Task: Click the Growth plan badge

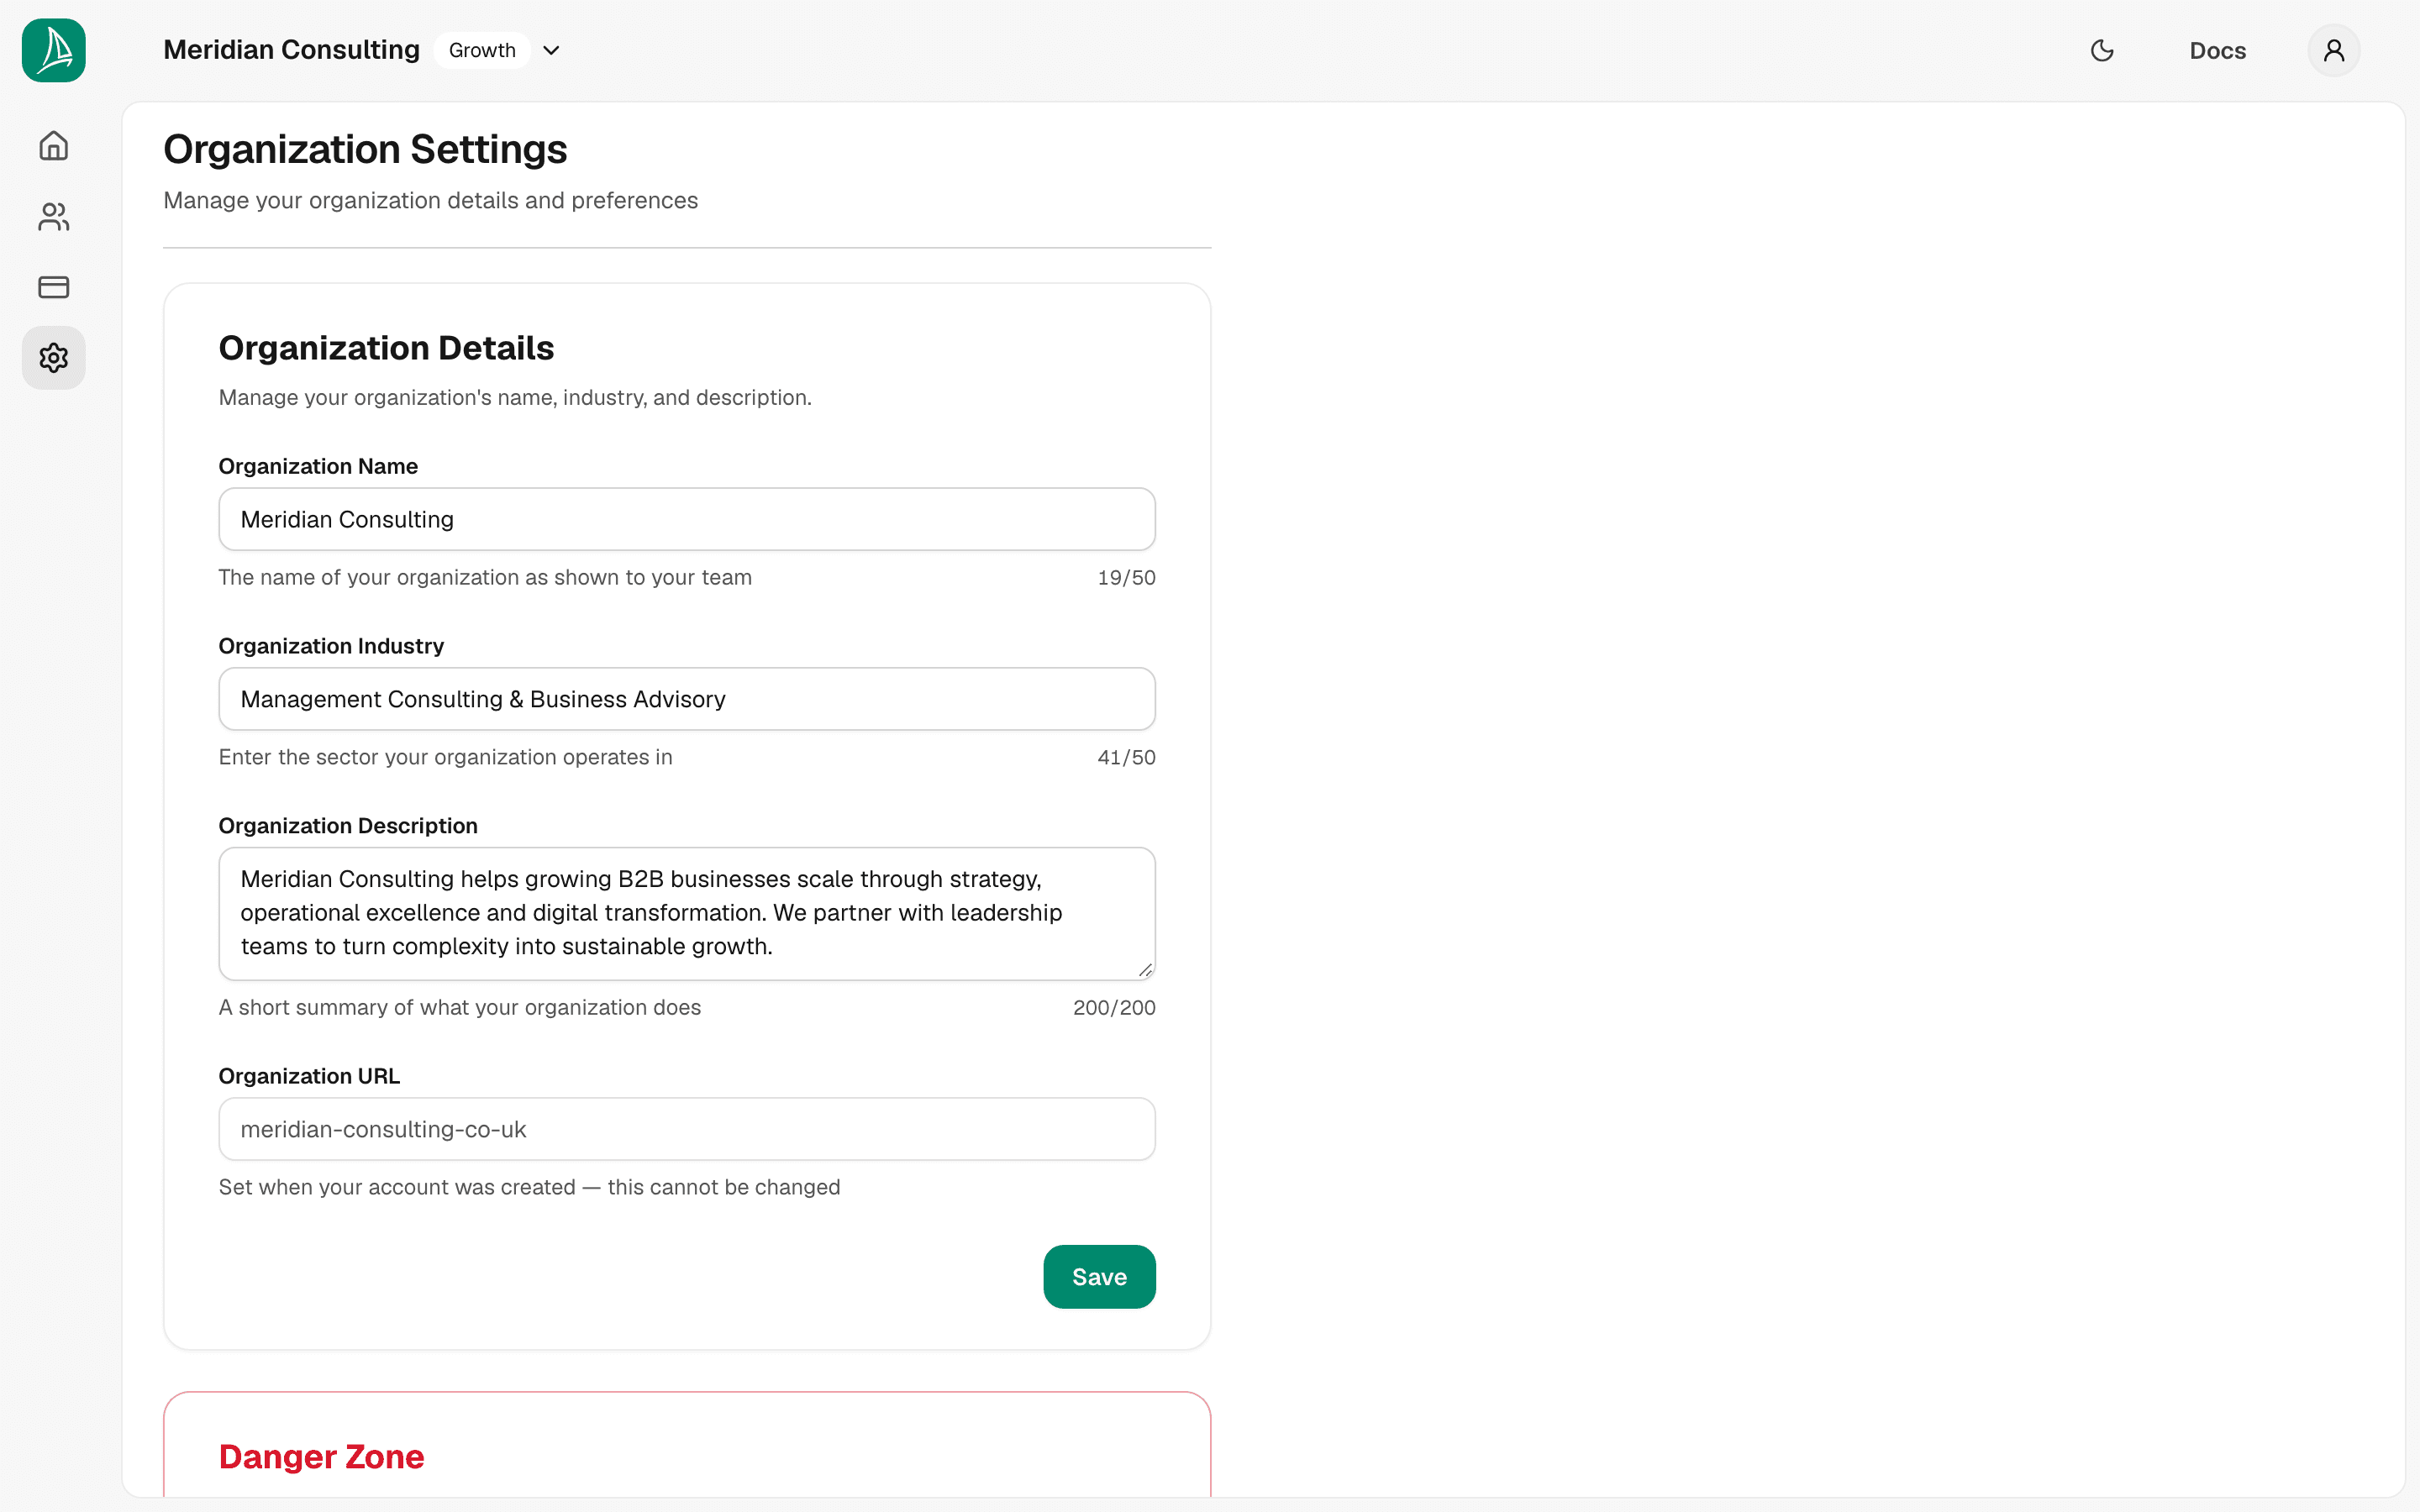Action: point(482,50)
